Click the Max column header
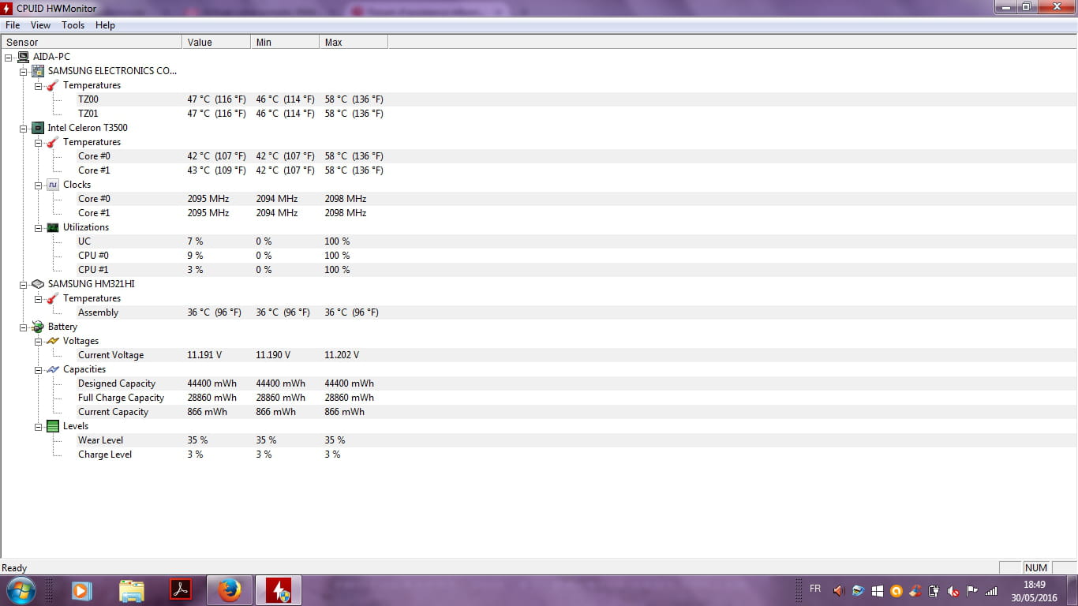Image resolution: width=1078 pixels, height=606 pixels. coord(354,42)
